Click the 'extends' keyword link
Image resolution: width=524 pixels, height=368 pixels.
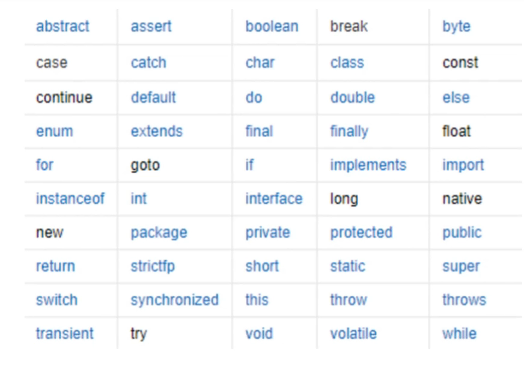[156, 131]
